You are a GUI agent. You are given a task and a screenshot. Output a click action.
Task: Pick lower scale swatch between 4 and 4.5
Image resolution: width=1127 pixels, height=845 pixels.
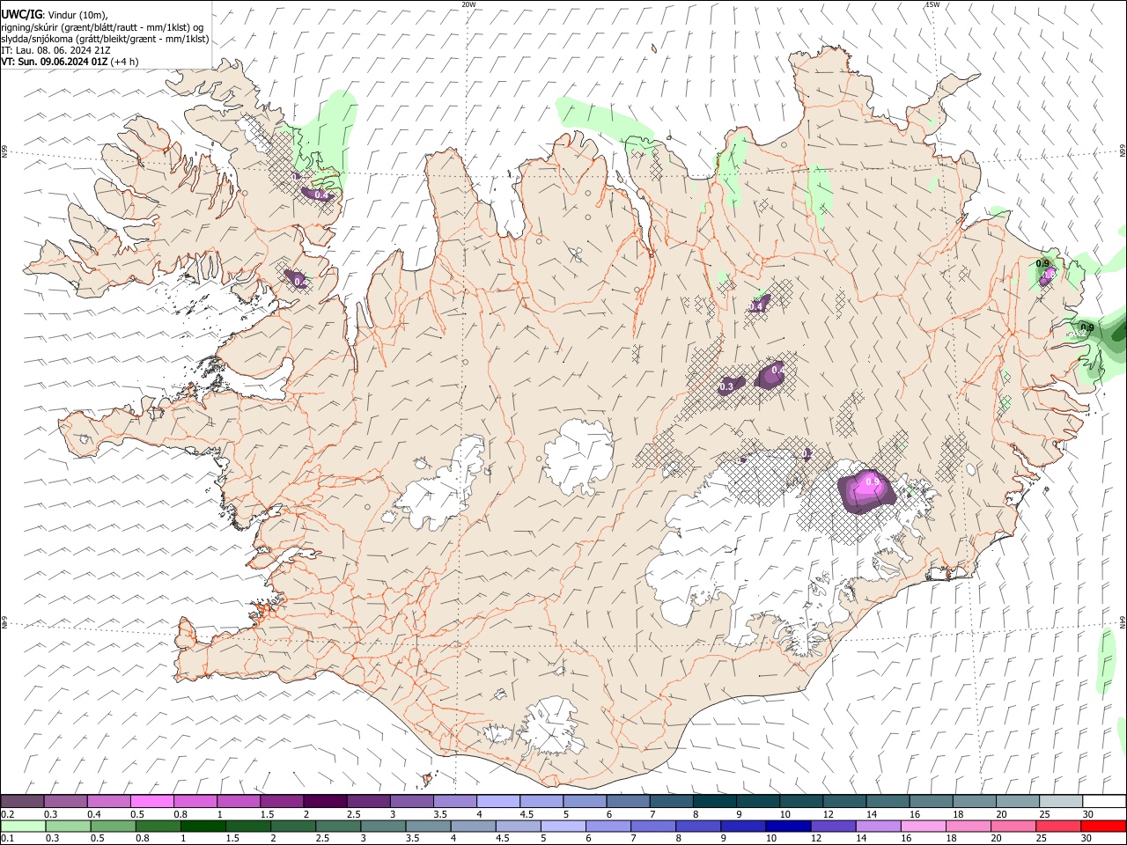point(473,826)
